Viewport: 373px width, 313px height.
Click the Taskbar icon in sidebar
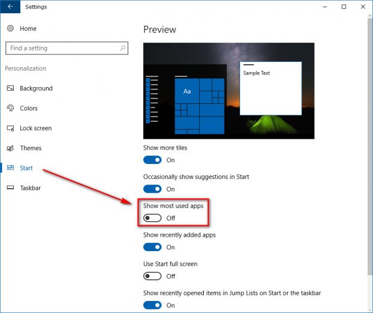[10, 188]
